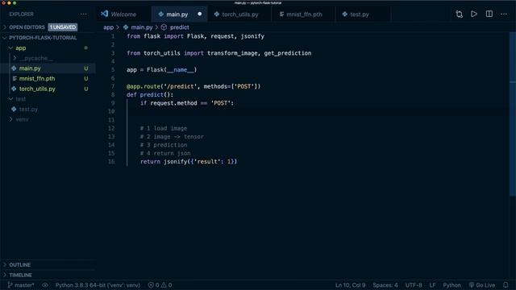The image size is (516, 290).
Task: Open notifications bell in status bar
Action: pyautogui.click(x=506, y=285)
